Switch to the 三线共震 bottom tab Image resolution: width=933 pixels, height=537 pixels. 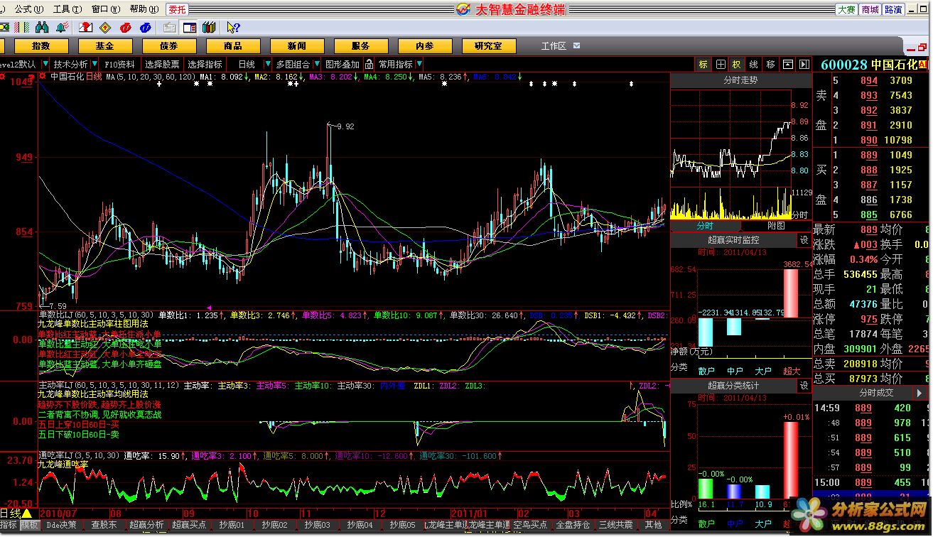(x=615, y=525)
